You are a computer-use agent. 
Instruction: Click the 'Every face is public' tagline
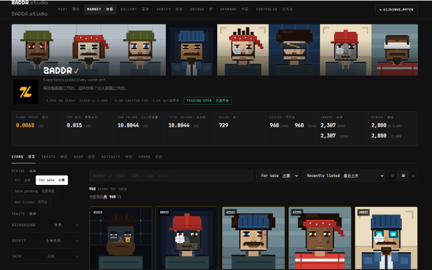(74, 80)
